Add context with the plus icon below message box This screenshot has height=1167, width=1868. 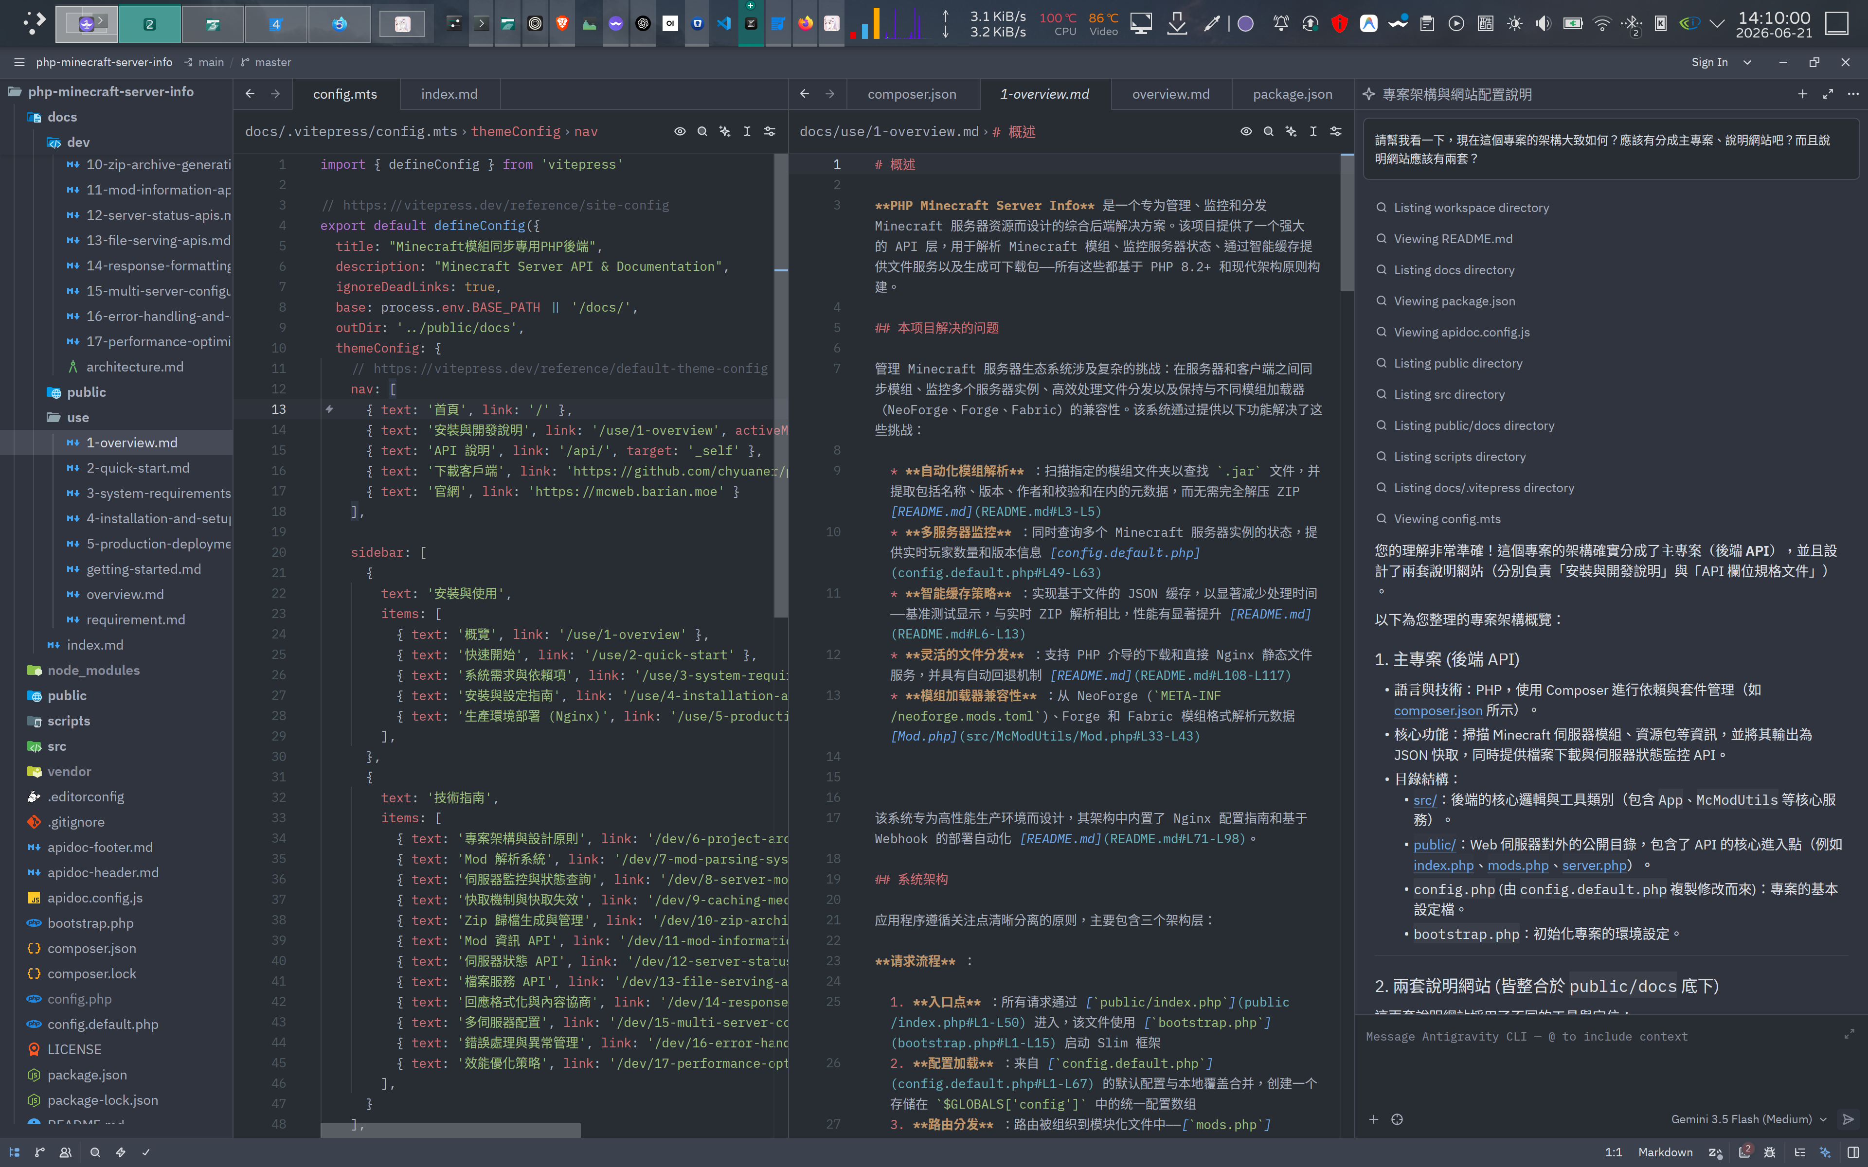pyautogui.click(x=1374, y=1119)
